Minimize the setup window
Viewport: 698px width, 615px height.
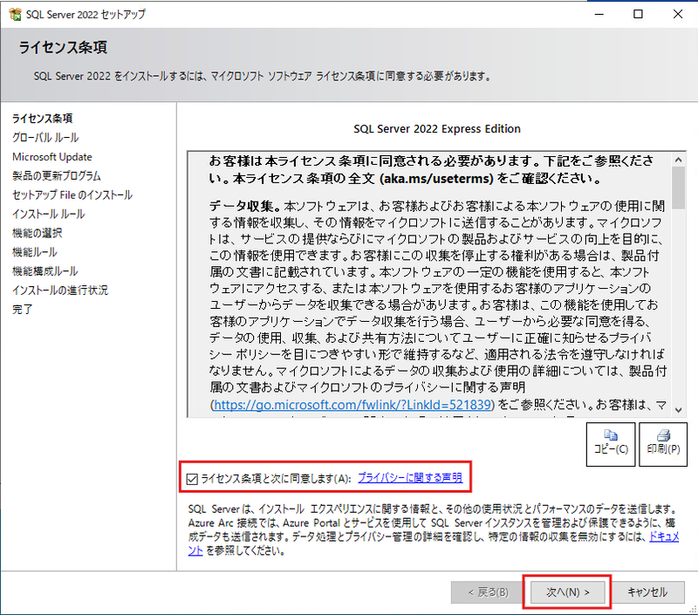[599, 14]
